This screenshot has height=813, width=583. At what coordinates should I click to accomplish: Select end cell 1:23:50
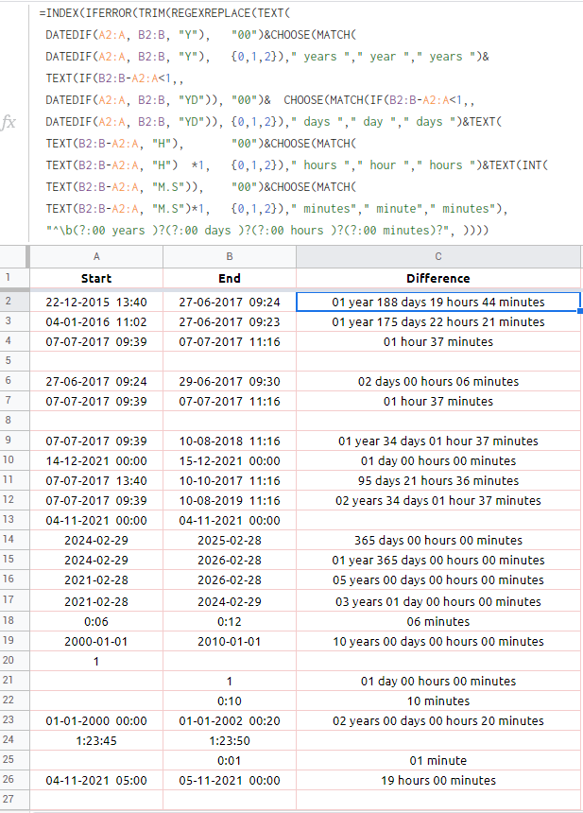[230, 741]
